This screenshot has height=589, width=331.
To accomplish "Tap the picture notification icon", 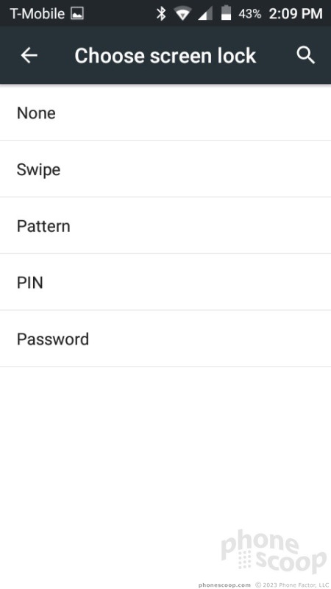I will pos(77,14).
